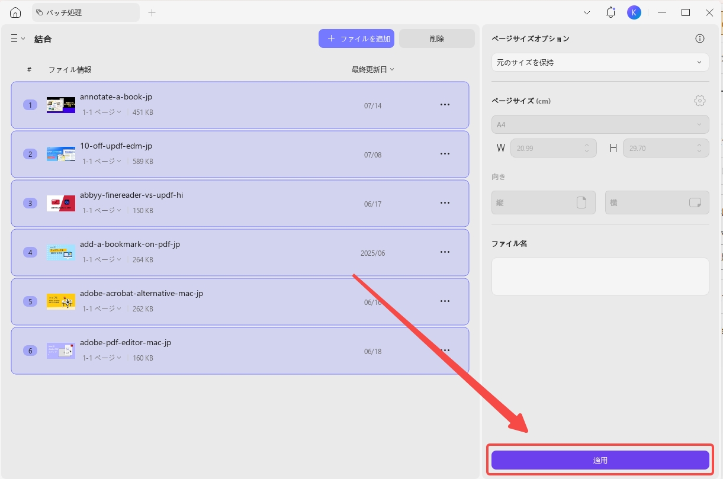Open the notifications bell

click(x=610, y=12)
